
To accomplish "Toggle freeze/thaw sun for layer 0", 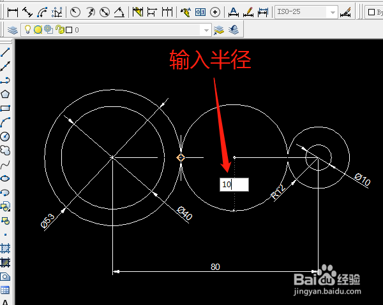I will click(38, 30).
